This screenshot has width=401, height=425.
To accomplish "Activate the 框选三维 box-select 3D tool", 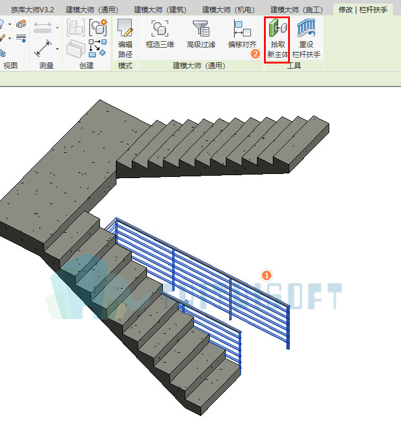I will coord(160,35).
